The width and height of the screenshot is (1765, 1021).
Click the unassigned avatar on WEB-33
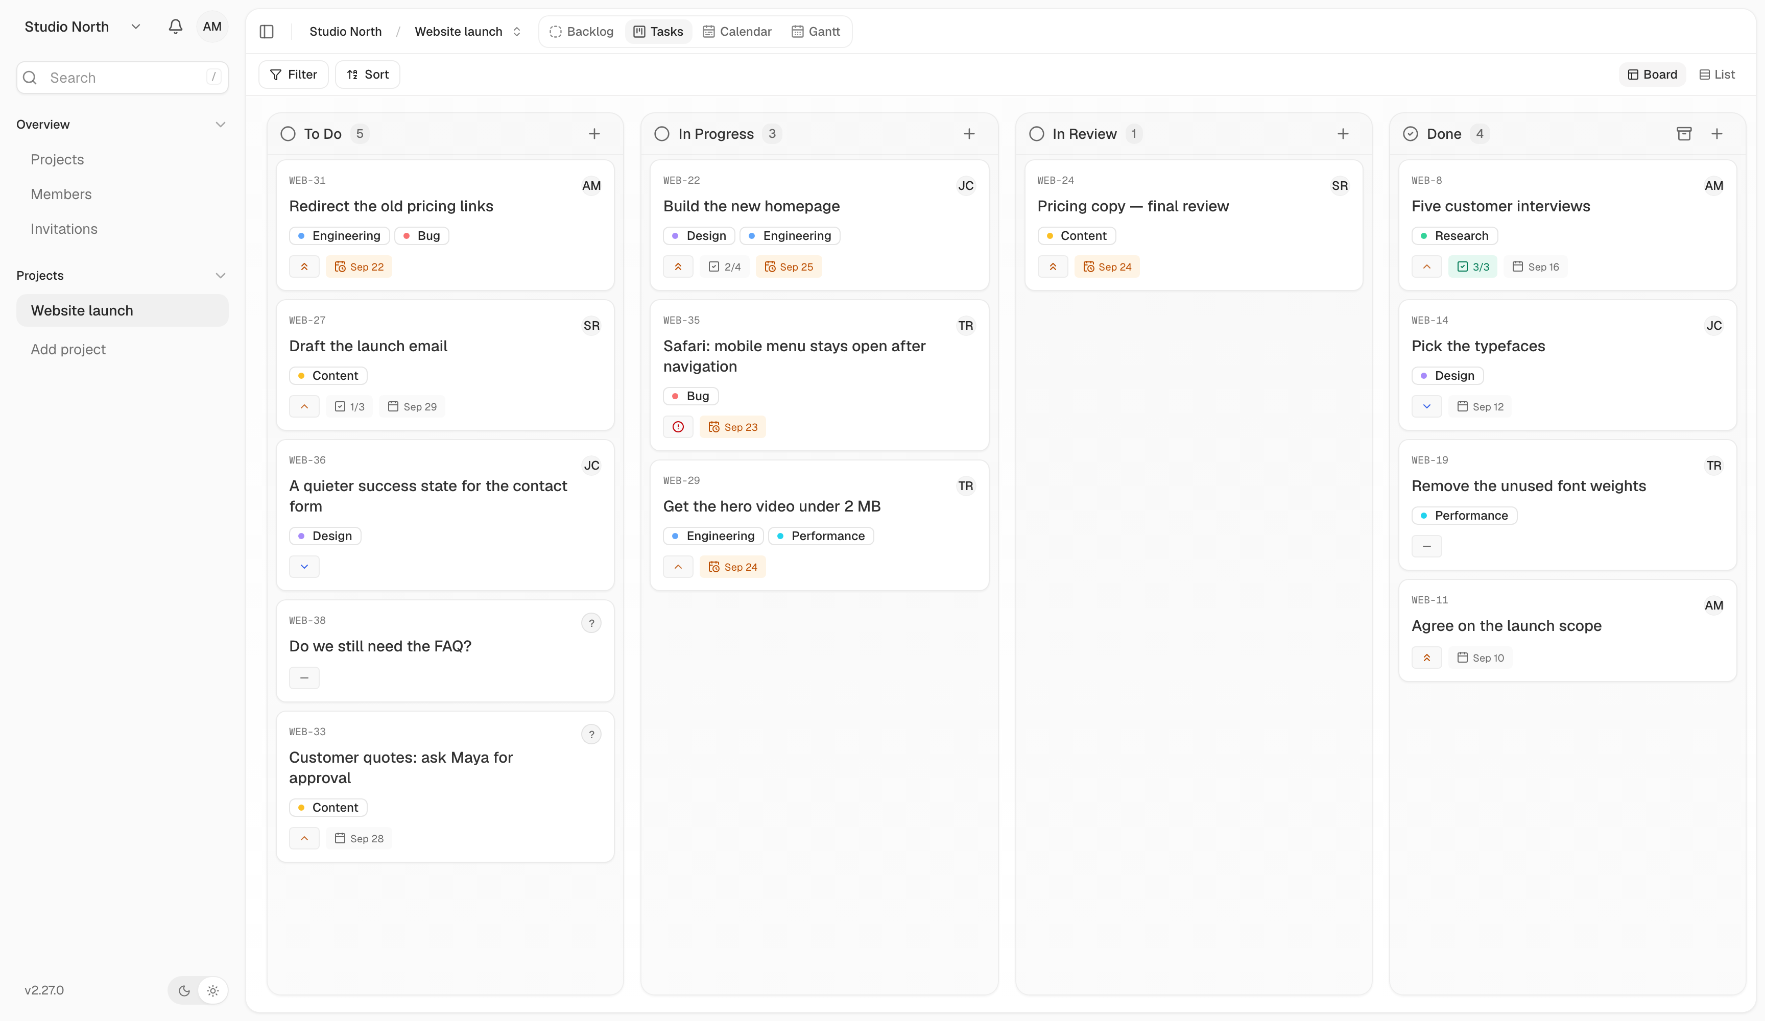(x=591, y=735)
